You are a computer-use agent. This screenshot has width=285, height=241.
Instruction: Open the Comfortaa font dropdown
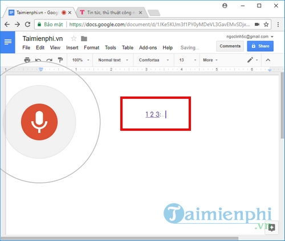154,60
